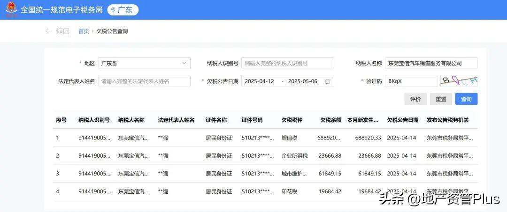
Task: Focus the 法定代表人姓名 input field
Action: point(144,81)
